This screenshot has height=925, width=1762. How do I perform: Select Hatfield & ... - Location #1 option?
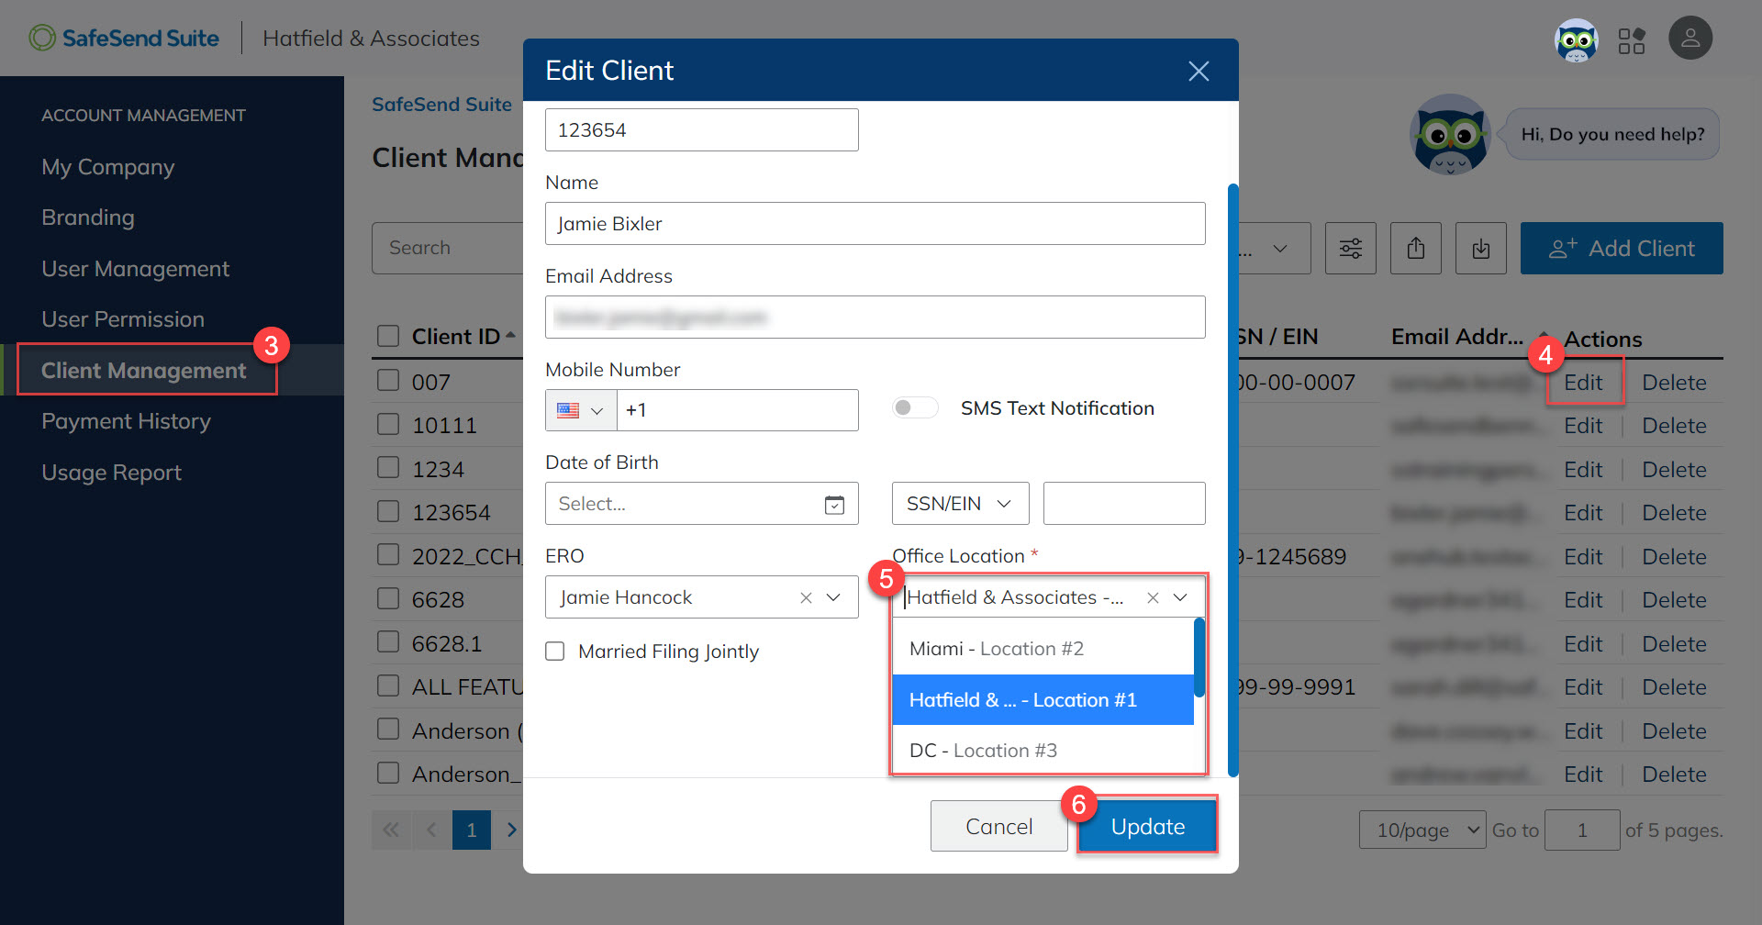click(1043, 700)
